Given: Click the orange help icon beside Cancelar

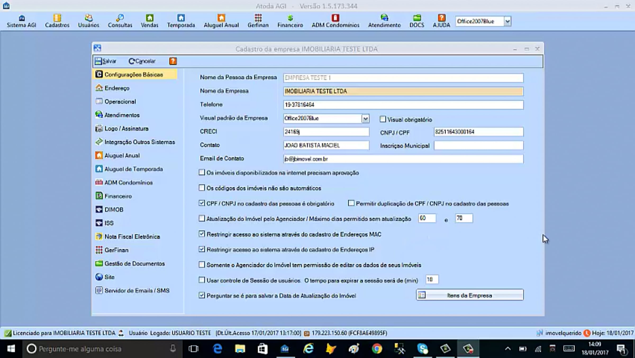Looking at the screenshot, I should [173, 61].
